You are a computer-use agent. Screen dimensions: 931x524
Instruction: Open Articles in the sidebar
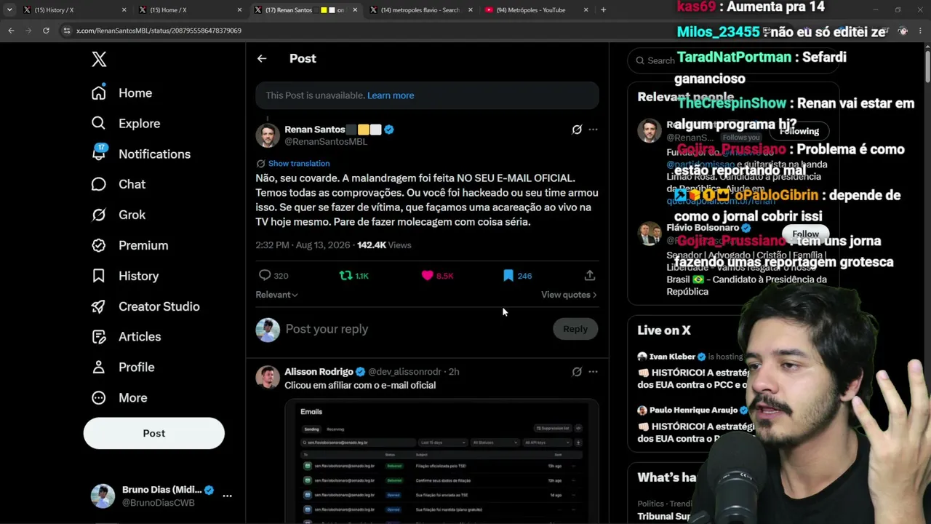tap(127, 337)
